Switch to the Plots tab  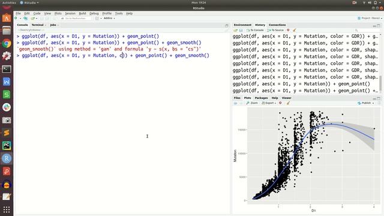click(247, 98)
